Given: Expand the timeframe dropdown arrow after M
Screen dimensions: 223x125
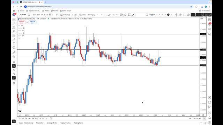Looking at the screenshot, I should pos(52,15).
